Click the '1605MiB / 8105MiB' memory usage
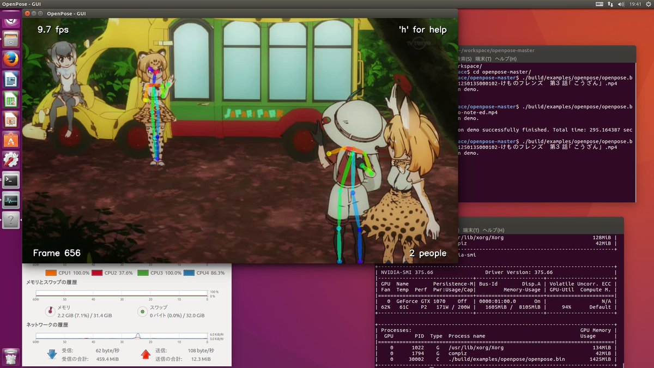This screenshot has height=368, width=654. [512, 307]
